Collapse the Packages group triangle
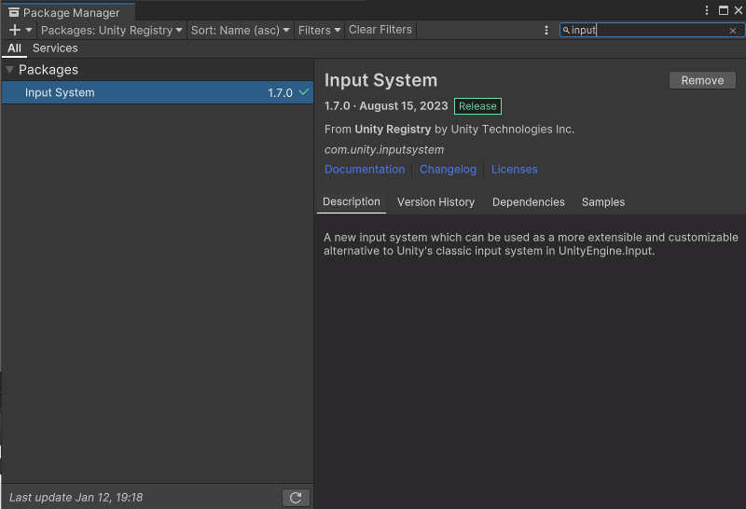The image size is (746, 509). tap(9, 70)
